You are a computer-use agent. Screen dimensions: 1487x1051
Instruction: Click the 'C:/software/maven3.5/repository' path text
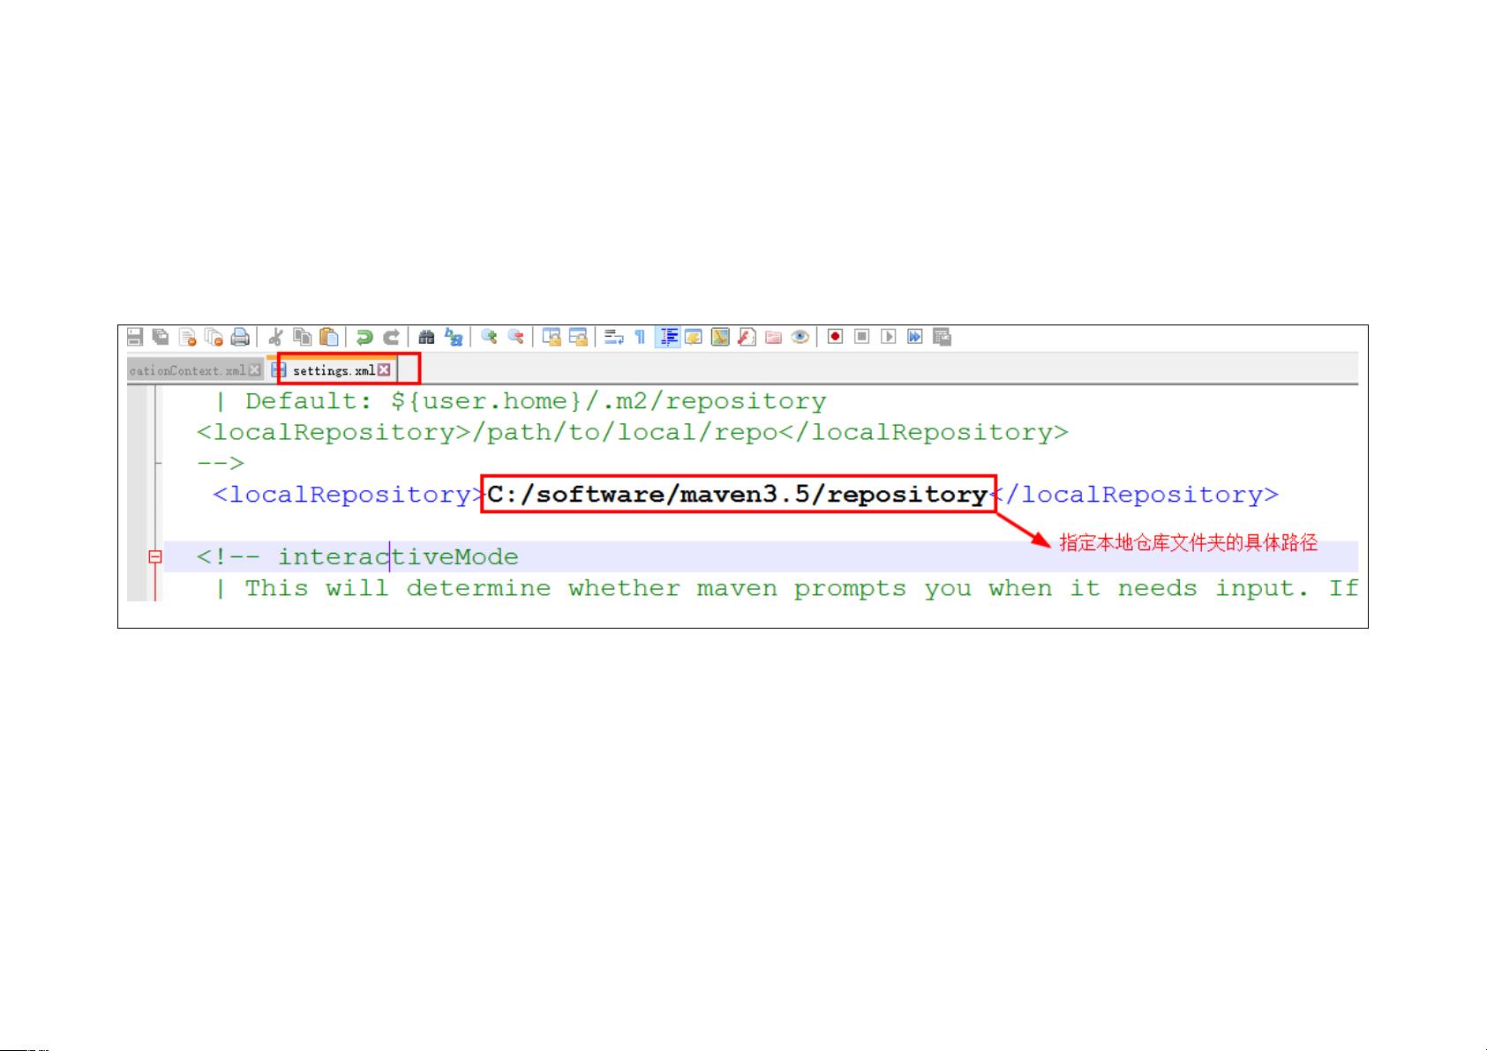[737, 495]
